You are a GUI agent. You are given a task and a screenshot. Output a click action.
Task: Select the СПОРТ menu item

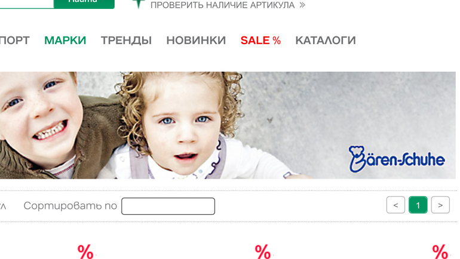(x=15, y=41)
